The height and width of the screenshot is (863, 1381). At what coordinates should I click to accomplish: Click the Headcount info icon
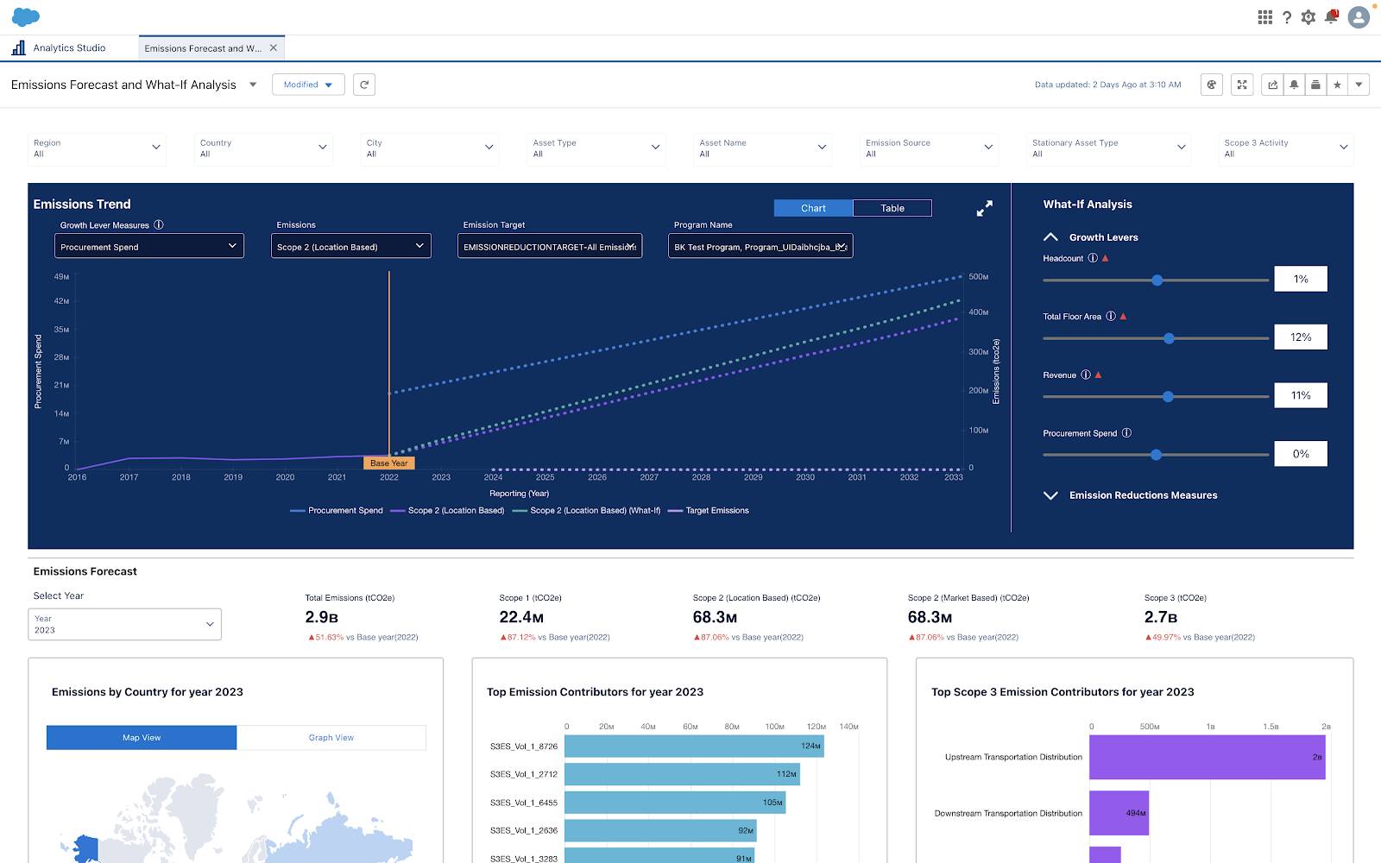(1093, 258)
